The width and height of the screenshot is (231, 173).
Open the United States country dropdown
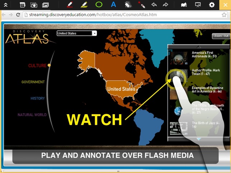(77, 33)
